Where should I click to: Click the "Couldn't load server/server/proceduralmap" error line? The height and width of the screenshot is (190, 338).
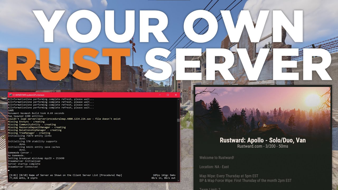coord(64,119)
